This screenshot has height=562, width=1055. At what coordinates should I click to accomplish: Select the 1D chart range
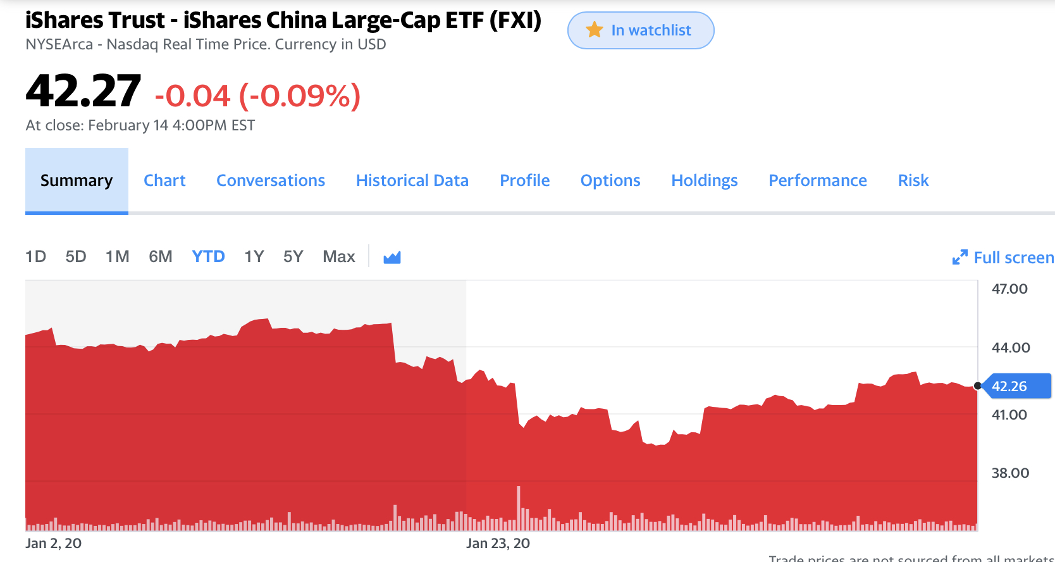point(35,257)
